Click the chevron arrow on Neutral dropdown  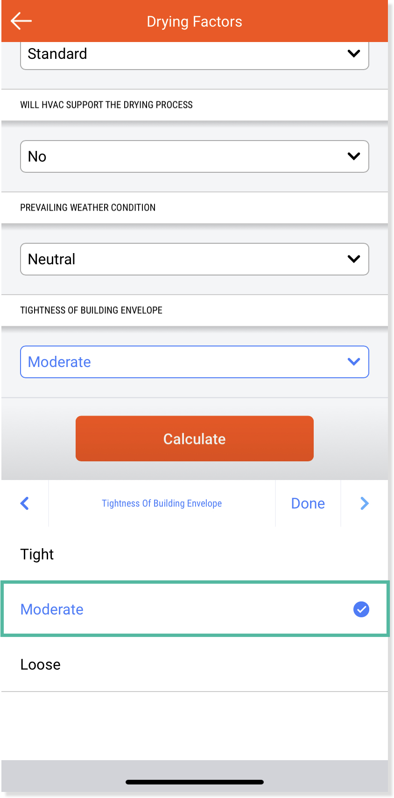tap(354, 259)
